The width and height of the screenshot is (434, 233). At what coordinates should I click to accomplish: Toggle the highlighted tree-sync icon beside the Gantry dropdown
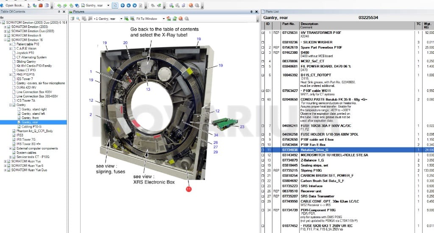[115, 6]
